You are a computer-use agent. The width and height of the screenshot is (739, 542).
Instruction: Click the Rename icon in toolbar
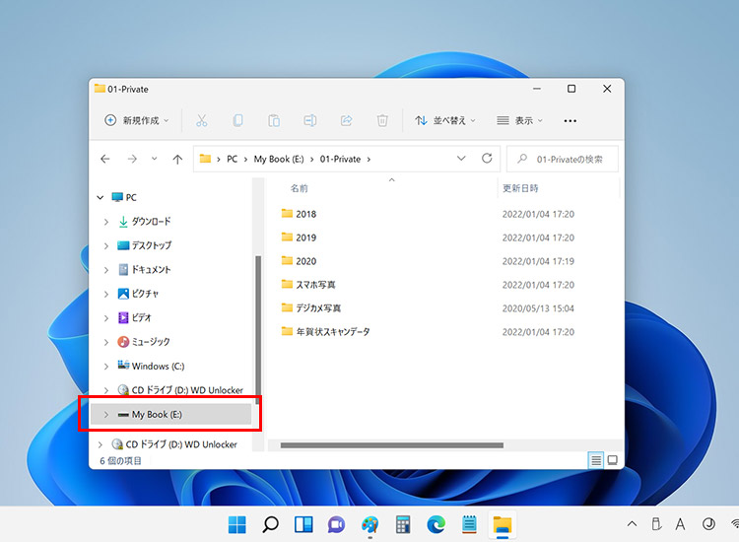click(309, 120)
